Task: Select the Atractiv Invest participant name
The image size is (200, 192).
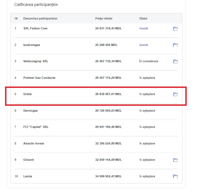Action: pyautogui.click(x=34, y=143)
